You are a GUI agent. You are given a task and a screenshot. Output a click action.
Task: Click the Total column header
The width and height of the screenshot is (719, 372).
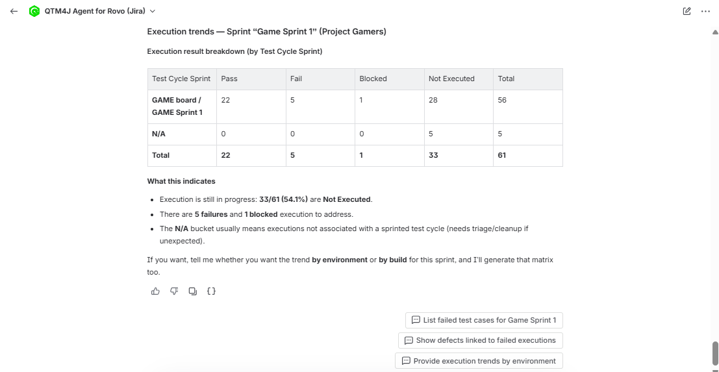pyautogui.click(x=528, y=79)
